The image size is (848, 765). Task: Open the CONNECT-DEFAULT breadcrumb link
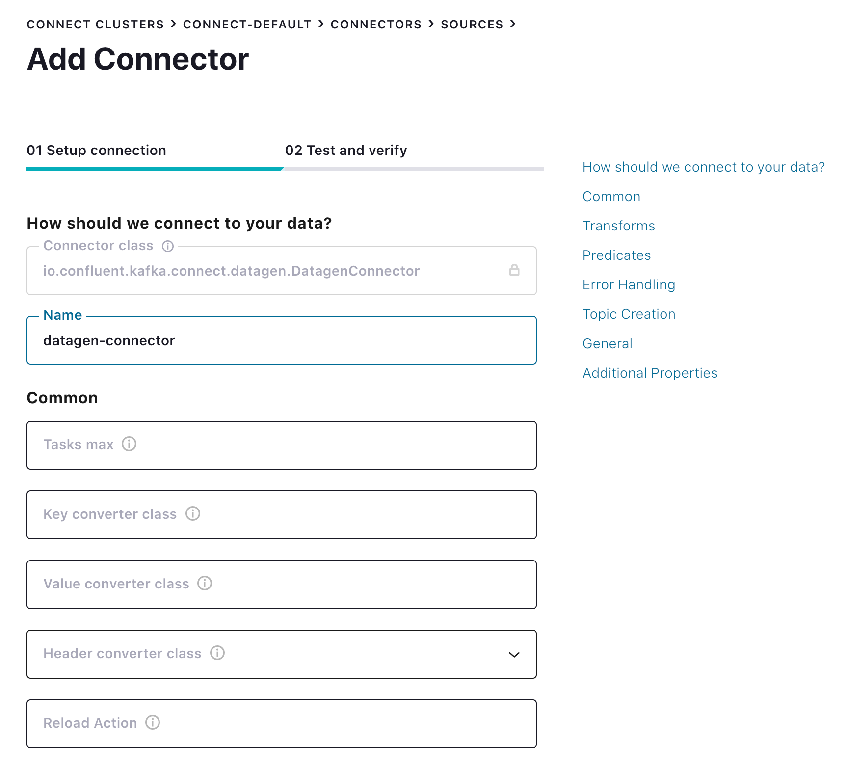pyautogui.click(x=247, y=25)
